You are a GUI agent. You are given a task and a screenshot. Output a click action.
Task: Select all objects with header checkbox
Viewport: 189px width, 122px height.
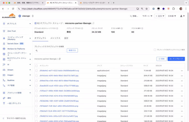[36, 66]
